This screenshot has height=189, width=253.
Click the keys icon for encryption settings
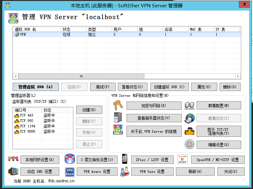pos(118,105)
